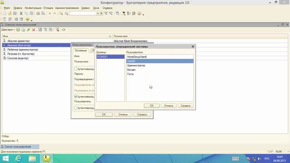290x163 pixels.
Task: Click the Print icon in the main toolbar
Action: tap(38, 14)
